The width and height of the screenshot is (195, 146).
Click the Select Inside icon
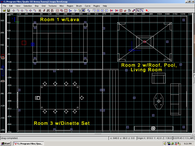coord(52,11)
